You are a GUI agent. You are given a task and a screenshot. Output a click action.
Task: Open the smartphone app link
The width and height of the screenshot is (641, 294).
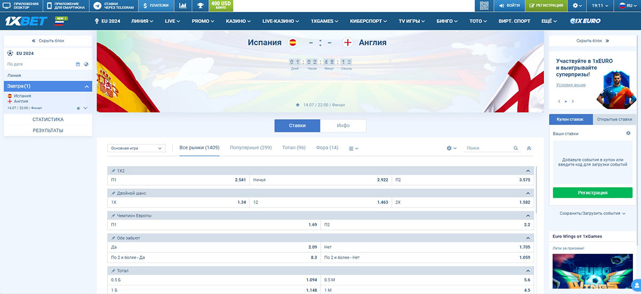(67, 6)
